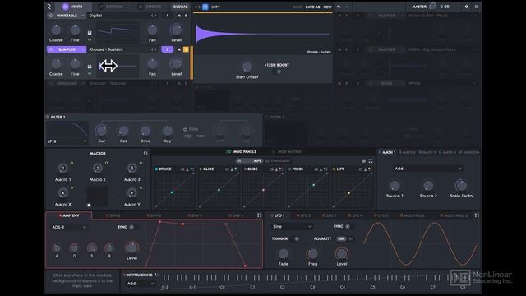Click the Filter 1 Cut knob
Image resolution: width=526 pixels, height=296 pixels.
[x=101, y=131]
